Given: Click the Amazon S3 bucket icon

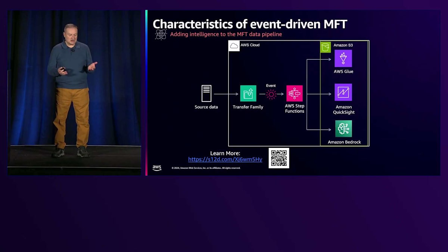Looking at the screenshot, I should tap(326, 47).
